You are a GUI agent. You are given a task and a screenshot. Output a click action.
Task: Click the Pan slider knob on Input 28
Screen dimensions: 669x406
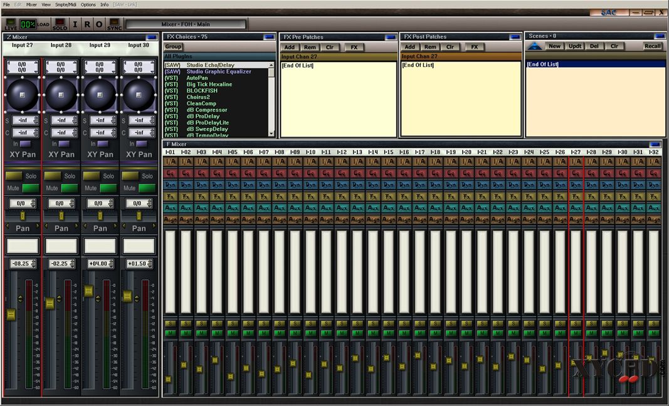pos(61,216)
